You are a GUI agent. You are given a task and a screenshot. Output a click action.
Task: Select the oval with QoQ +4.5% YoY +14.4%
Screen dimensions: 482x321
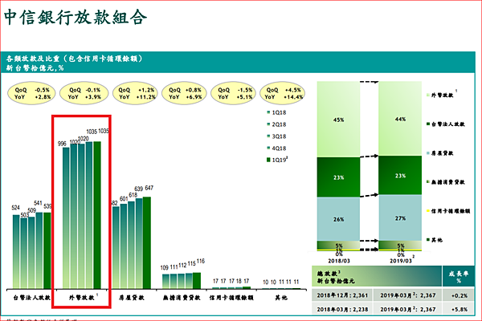(x=283, y=93)
